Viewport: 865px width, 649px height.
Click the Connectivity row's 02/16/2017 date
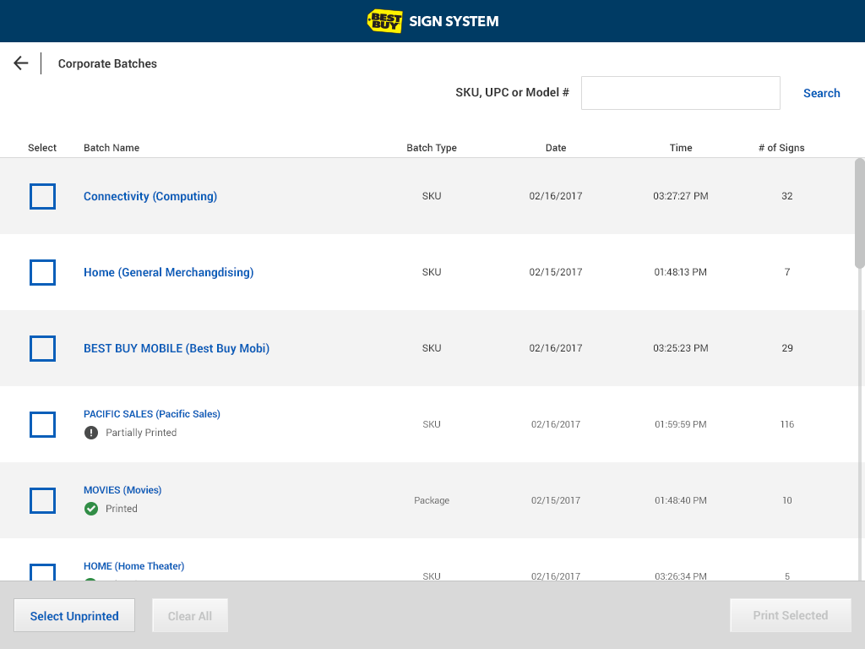tap(556, 196)
